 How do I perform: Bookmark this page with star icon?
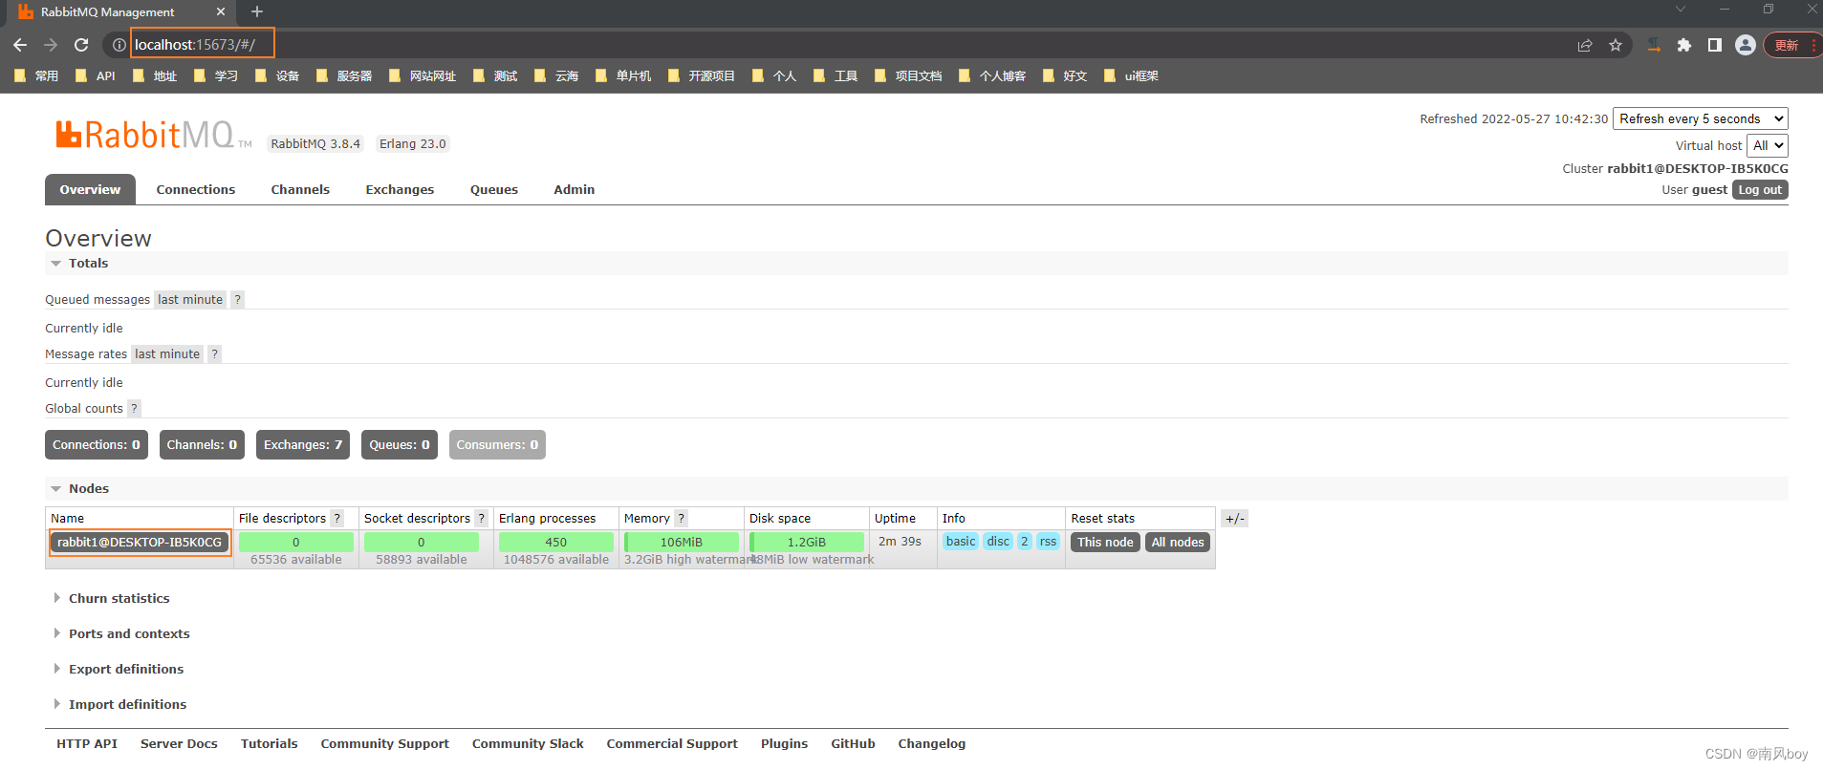[1616, 45]
